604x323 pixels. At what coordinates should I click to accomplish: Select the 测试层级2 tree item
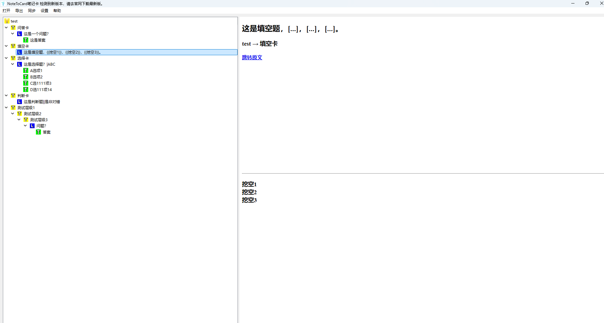point(32,114)
